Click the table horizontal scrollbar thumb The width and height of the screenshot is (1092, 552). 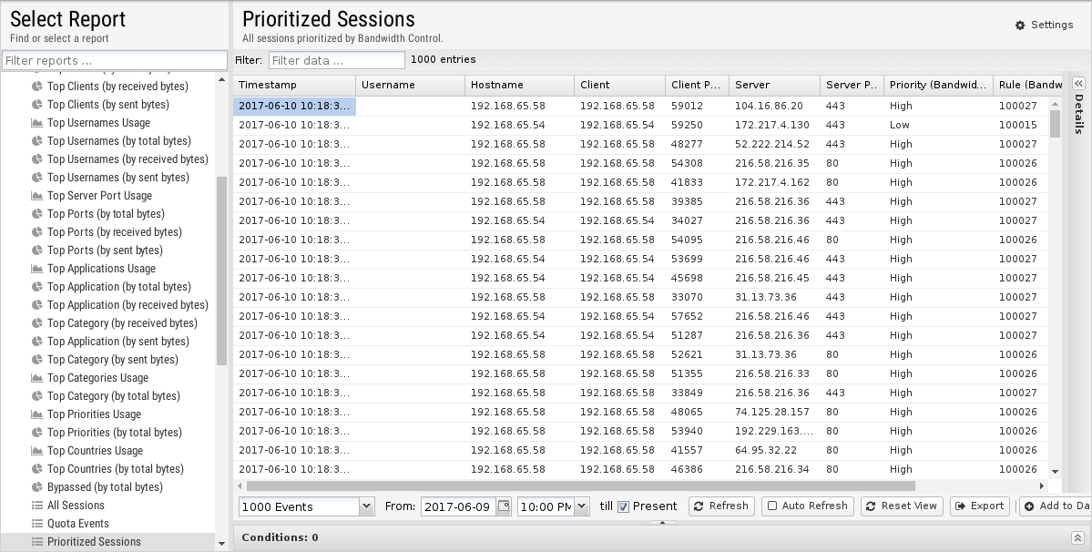[580, 486]
